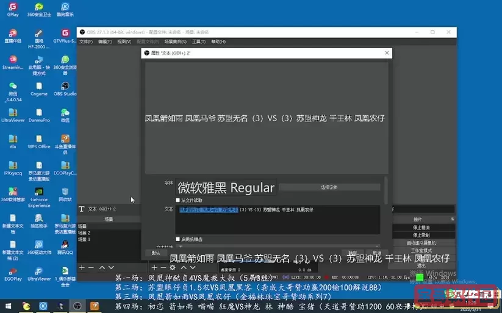The height and width of the screenshot is (313, 502).
Task: Open the 文件(F) menu in OBS
Action: 86,41
